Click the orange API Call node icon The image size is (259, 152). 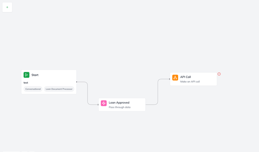pyautogui.click(x=175, y=78)
